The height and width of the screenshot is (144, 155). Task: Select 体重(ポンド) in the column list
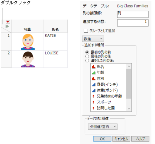[x=107, y=90]
